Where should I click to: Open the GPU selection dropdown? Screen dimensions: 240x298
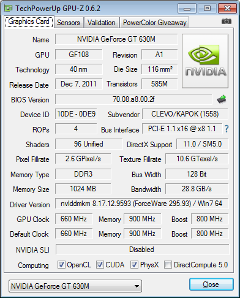pos(75,286)
